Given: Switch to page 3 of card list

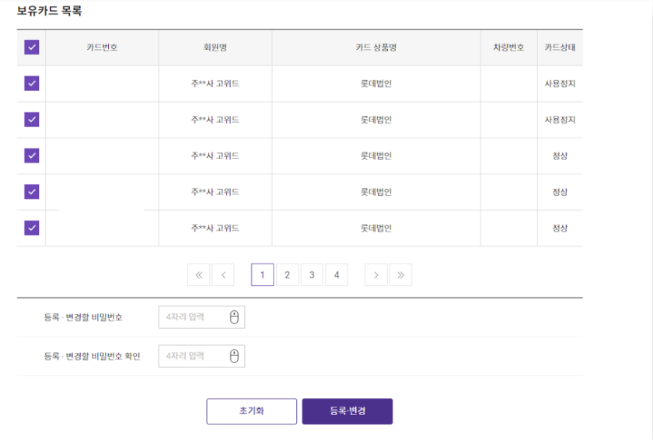Looking at the screenshot, I should (x=312, y=274).
